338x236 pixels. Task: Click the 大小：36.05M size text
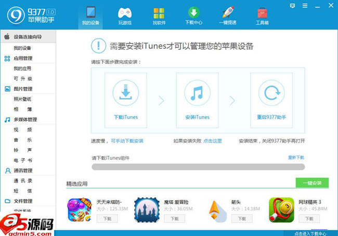178,209
